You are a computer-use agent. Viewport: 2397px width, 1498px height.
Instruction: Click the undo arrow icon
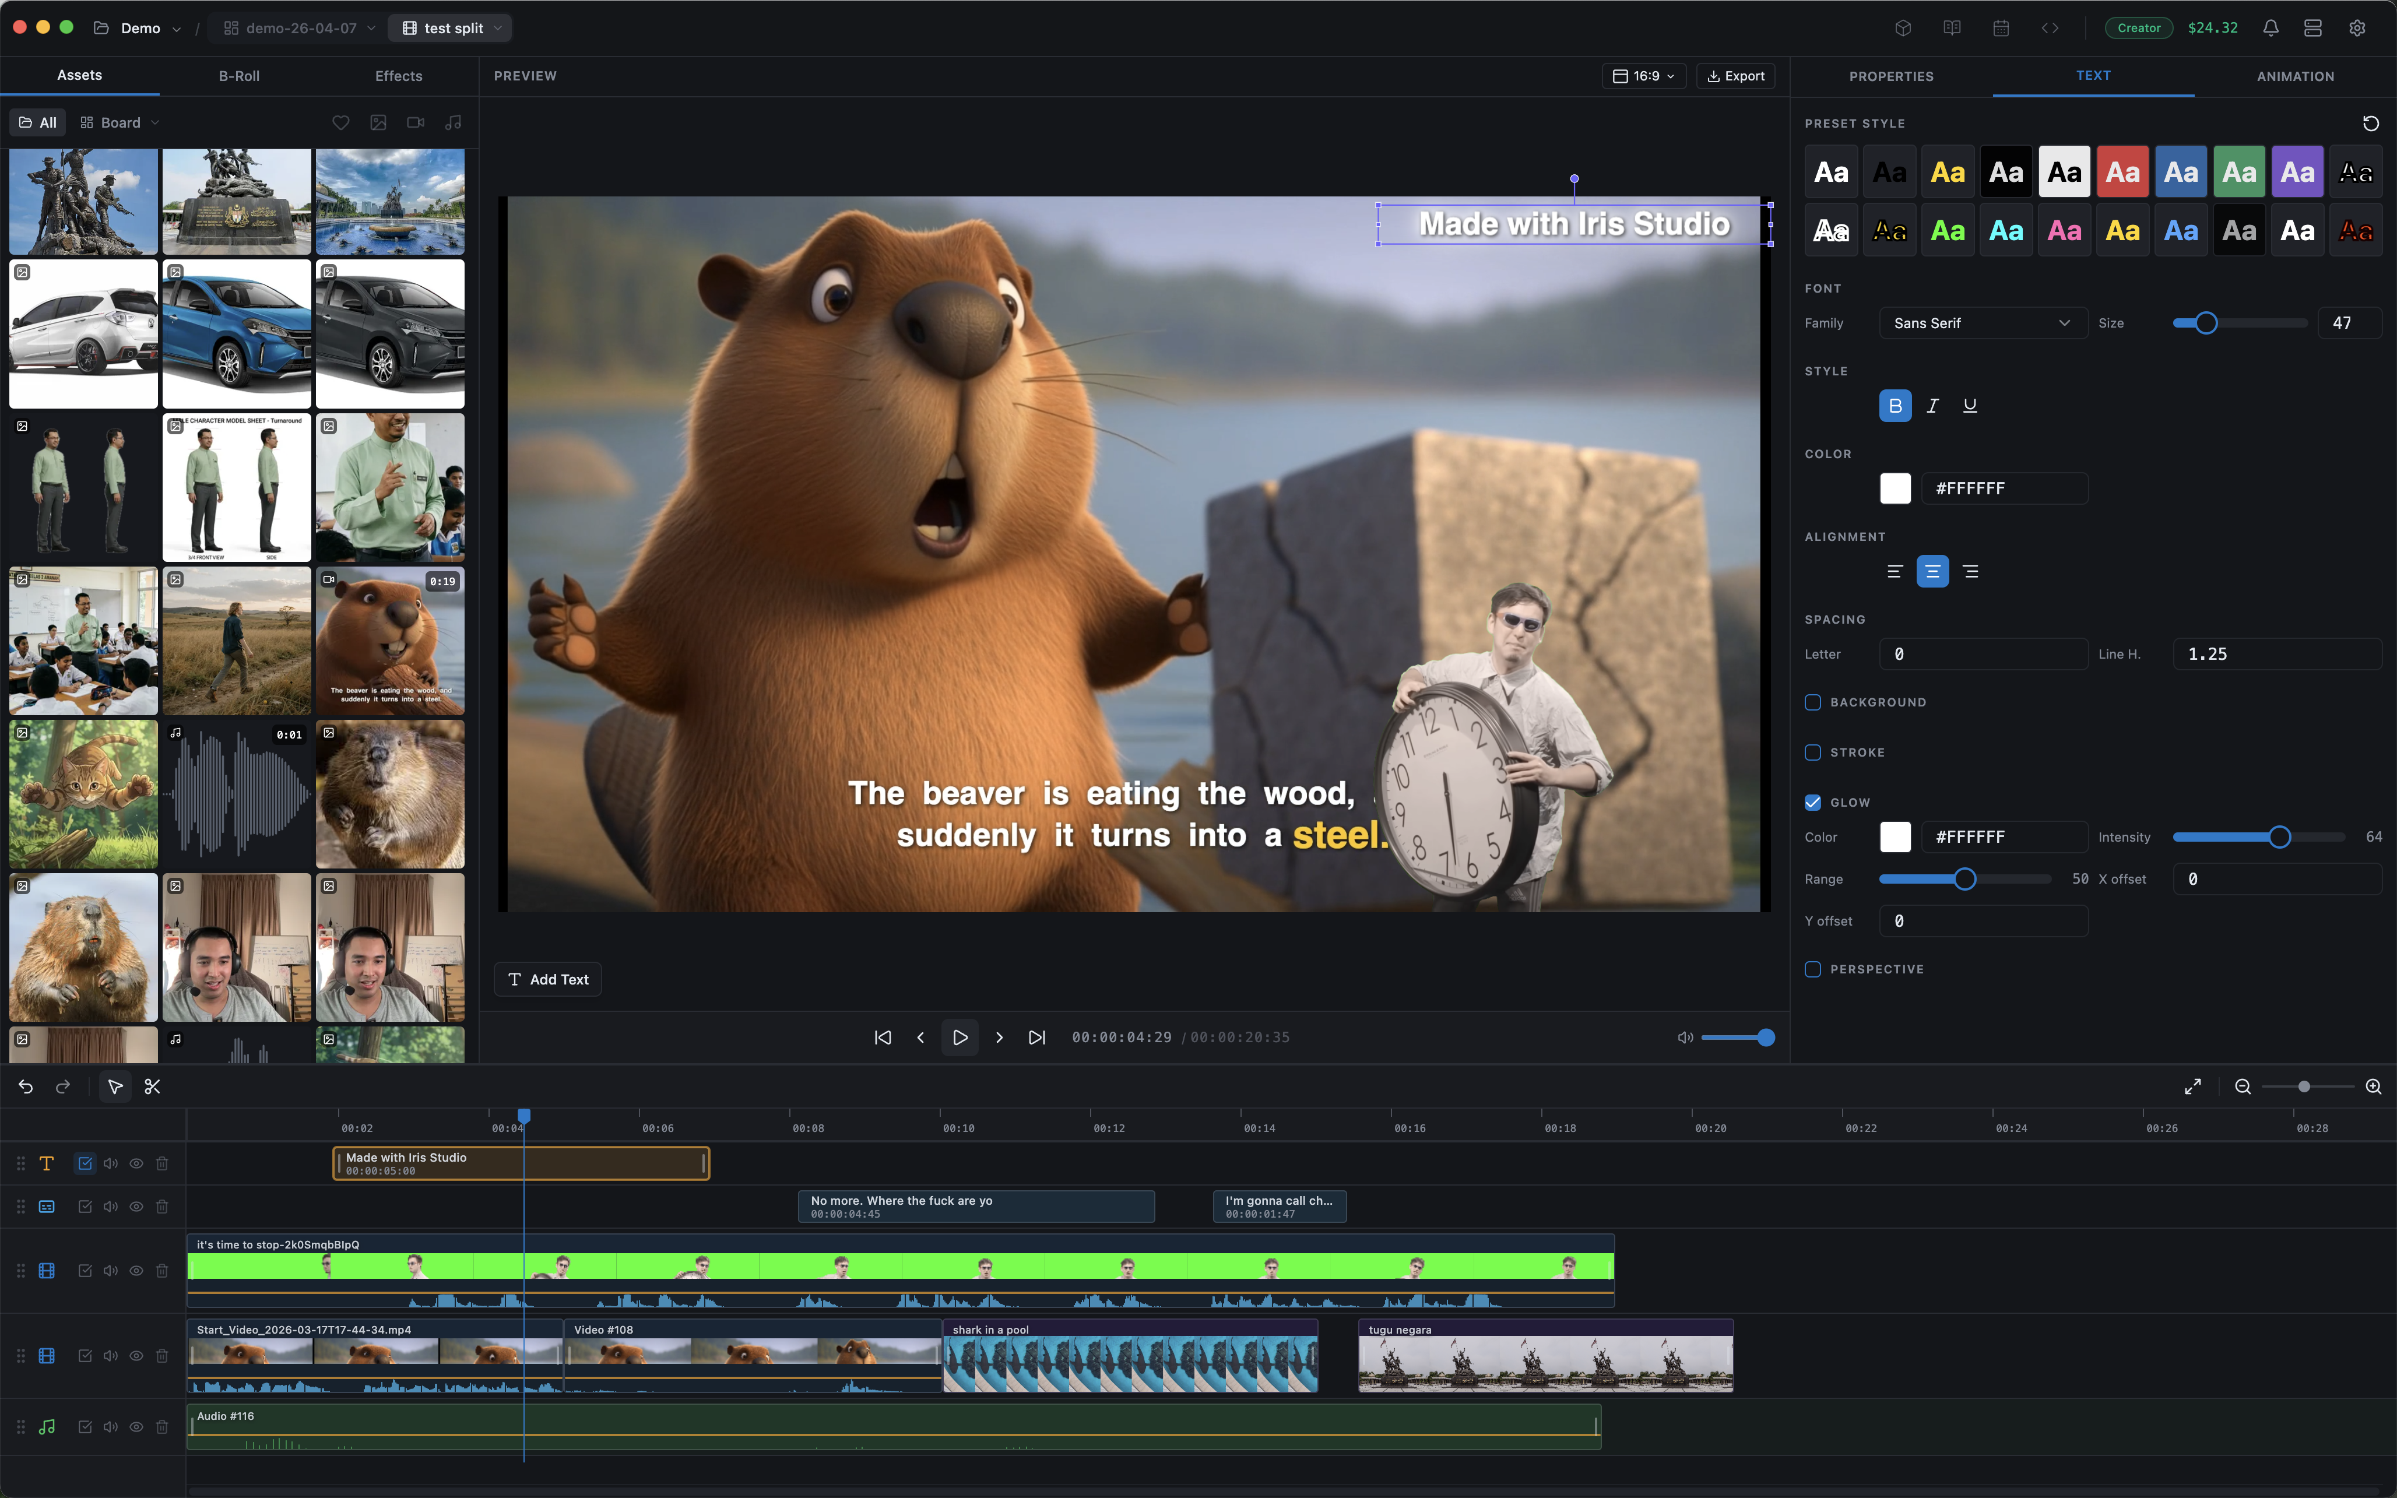[26, 1087]
